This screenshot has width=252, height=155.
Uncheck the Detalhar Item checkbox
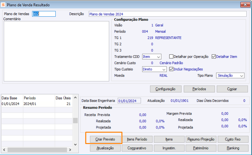[x=214, y=57]
